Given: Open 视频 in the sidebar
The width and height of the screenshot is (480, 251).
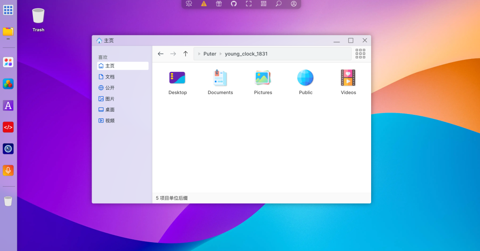Looking at the screenshot, I should click(123, 121).
